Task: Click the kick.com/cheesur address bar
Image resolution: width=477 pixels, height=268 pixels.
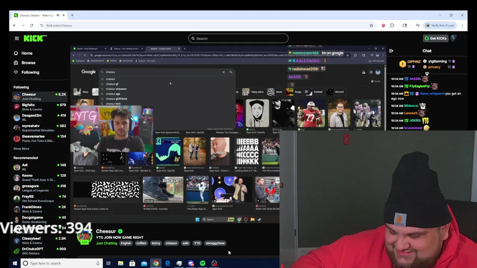Action: tap(207, 25)
